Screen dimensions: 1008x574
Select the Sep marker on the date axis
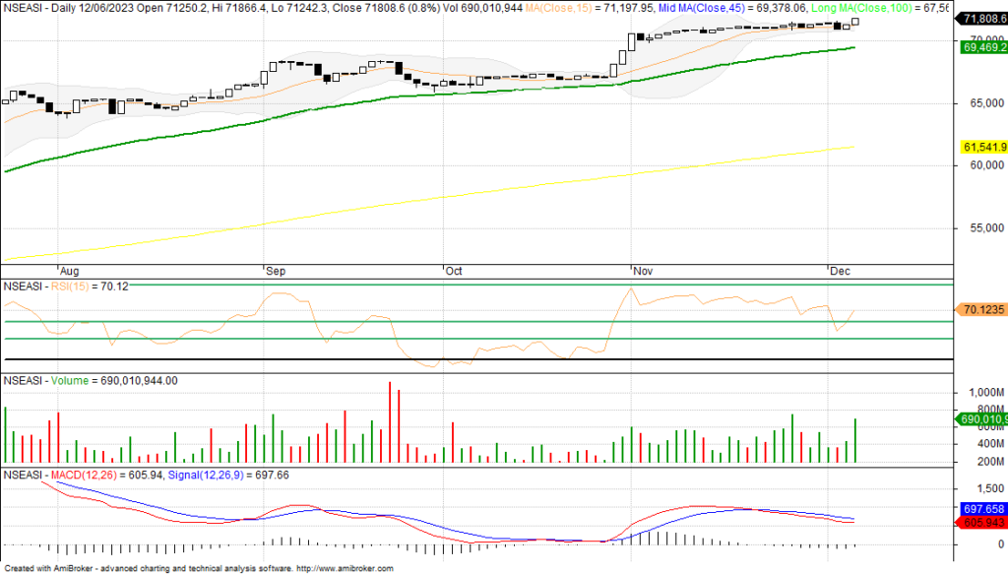[275, 269]
